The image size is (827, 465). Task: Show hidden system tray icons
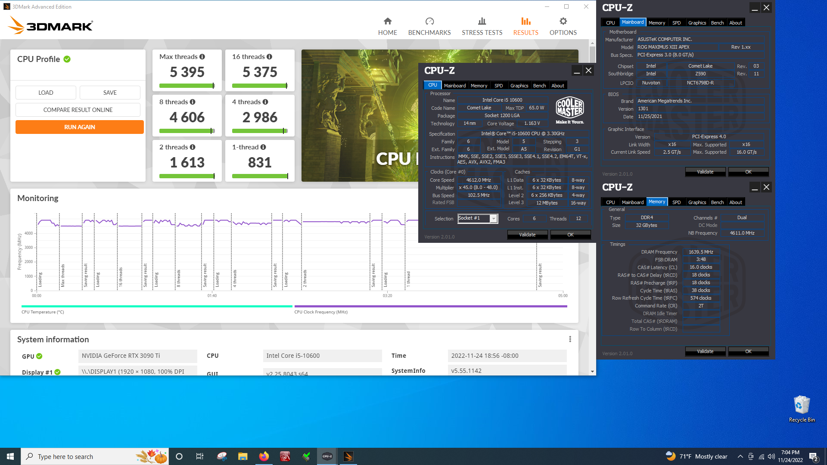pos(740,456)
